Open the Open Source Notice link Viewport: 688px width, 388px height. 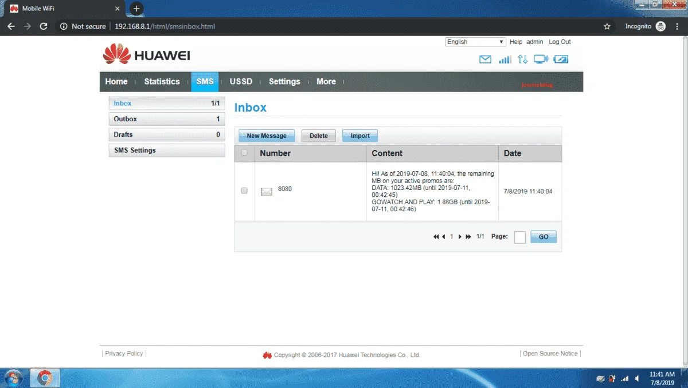click(x=550, y=354)
